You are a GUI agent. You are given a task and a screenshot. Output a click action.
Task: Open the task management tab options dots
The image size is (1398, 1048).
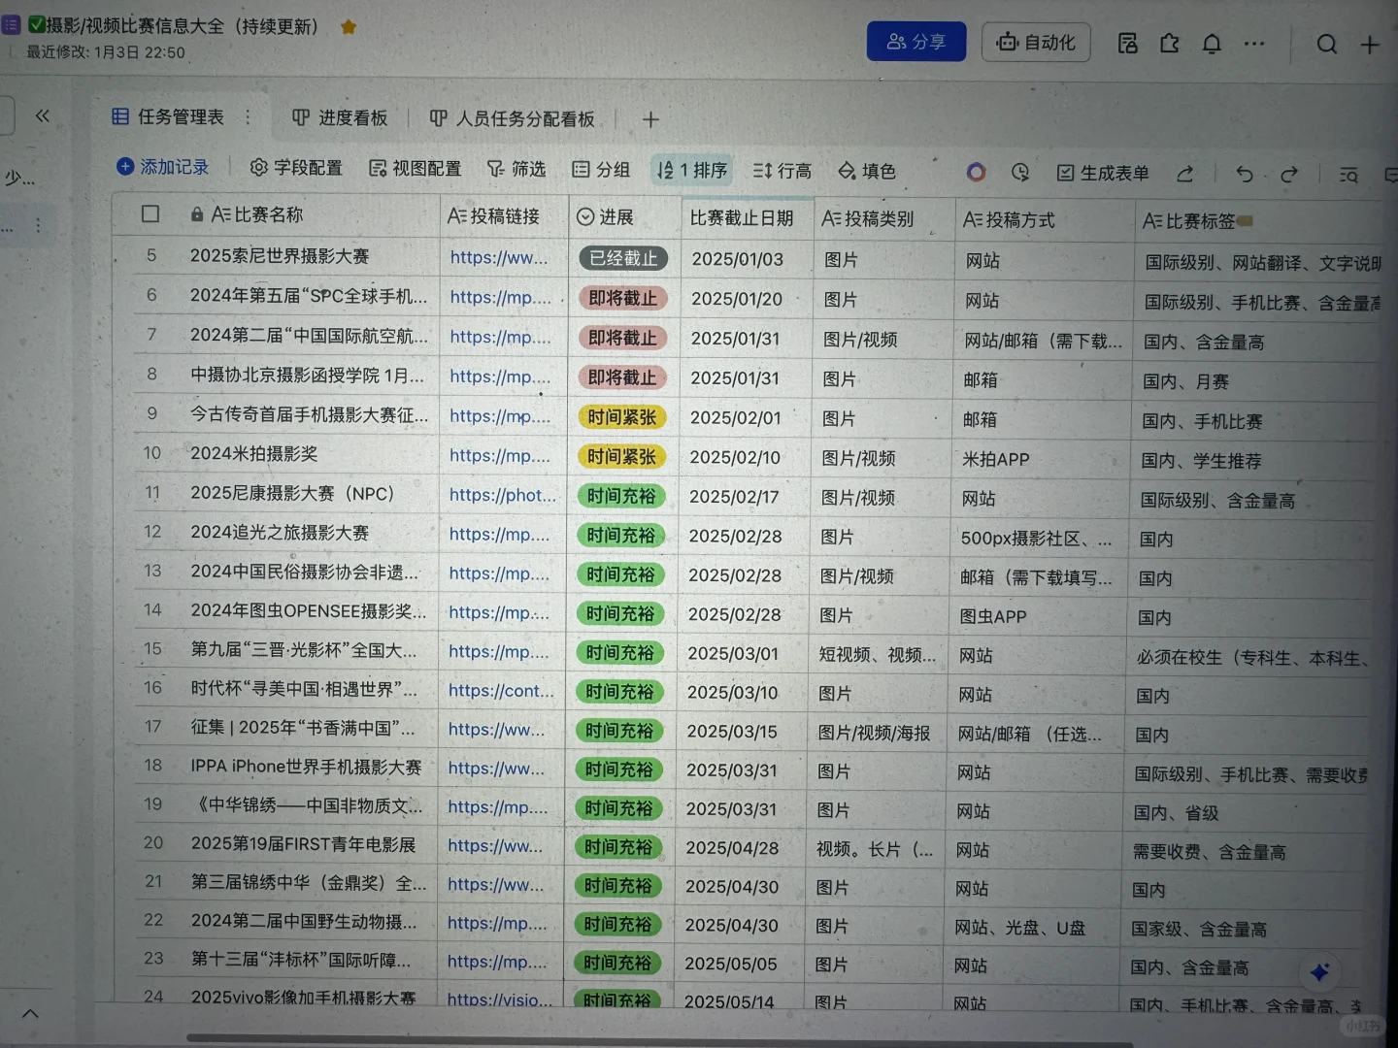248,116
